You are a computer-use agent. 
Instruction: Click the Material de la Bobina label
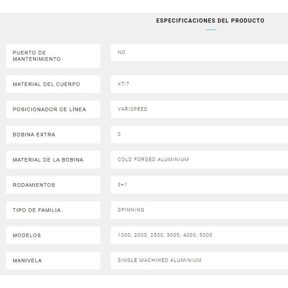(48, 160)
